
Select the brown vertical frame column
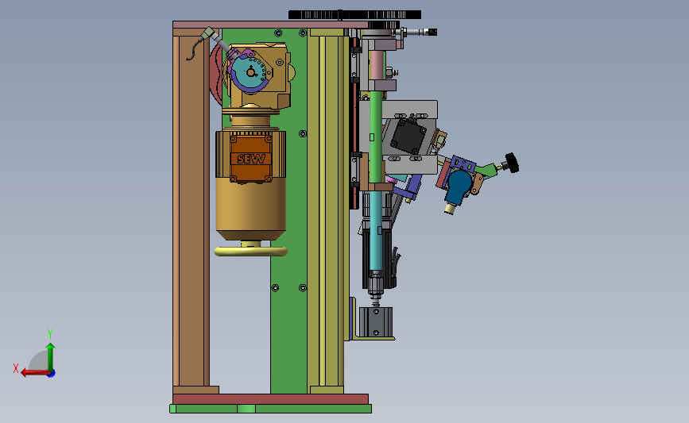click(192, 213)
